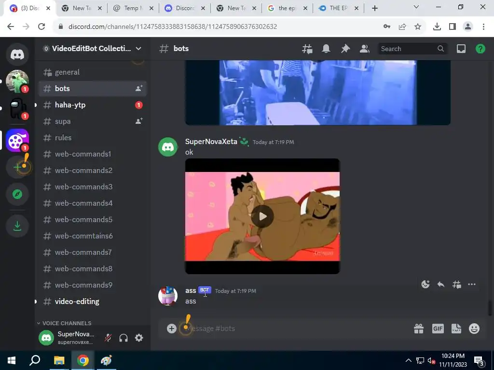Click the ass bot username
The height and width of the screenshot is (370, 494).
pyautogui.click(x=191, y=291)
